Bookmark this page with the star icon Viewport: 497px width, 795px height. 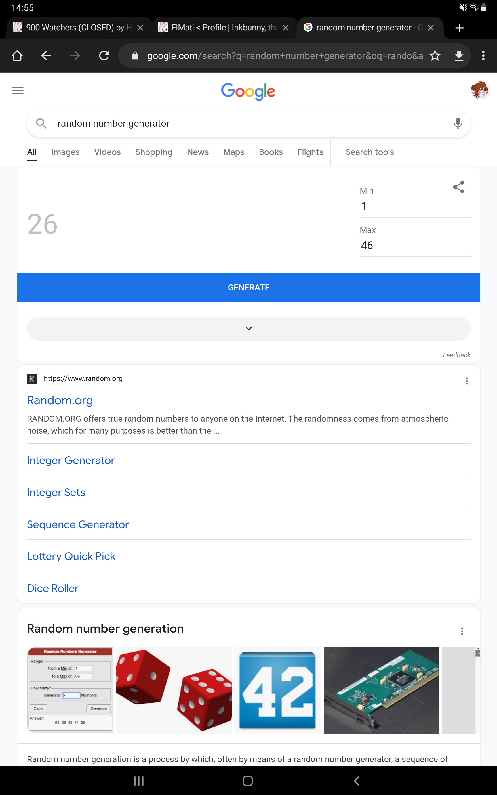click(435, 56)
